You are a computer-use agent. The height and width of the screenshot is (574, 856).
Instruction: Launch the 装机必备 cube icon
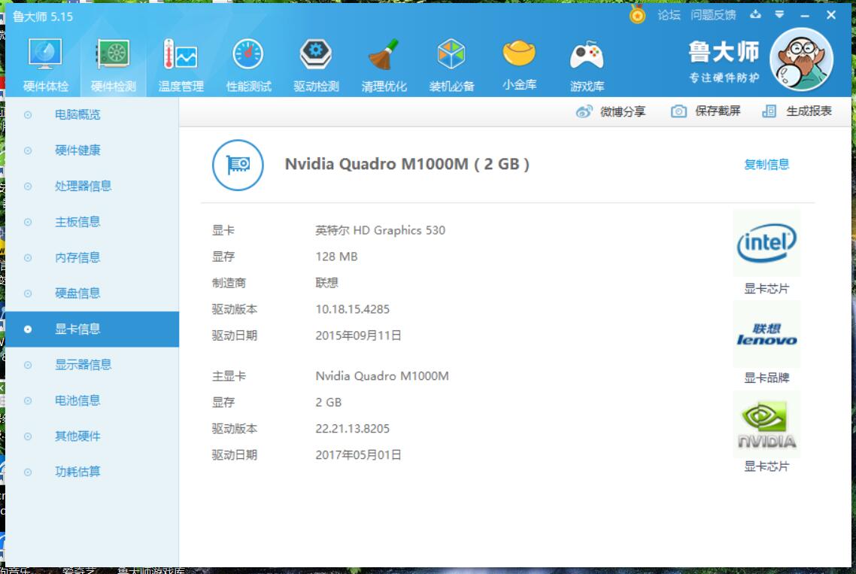point(451,56)
